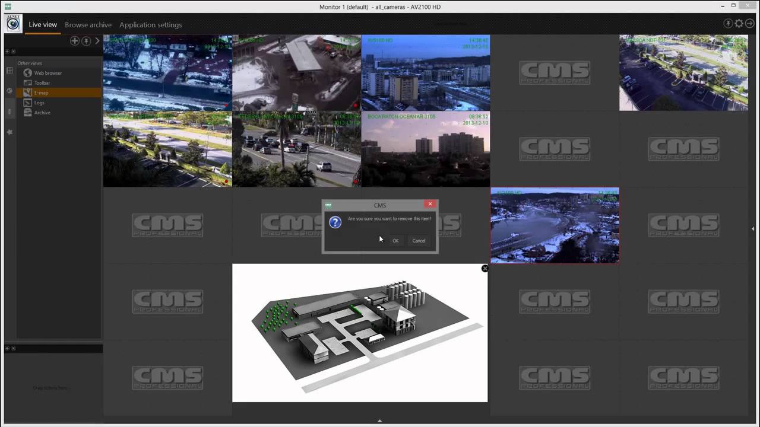Collapse the sidebar with the chevron arrow
This screenshot has height=427, width=760.
[x=97, y=40]
